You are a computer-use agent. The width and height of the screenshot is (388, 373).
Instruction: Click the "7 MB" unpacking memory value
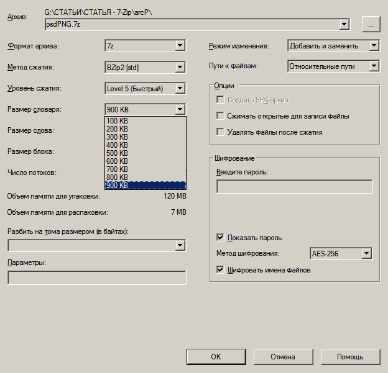pos(178,212)
